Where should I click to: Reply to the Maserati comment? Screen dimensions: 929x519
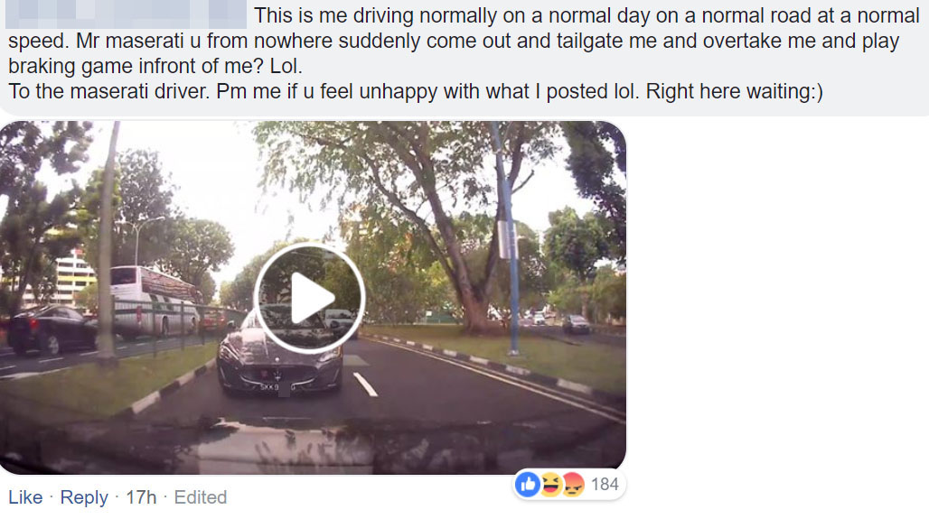coord(84,497)
